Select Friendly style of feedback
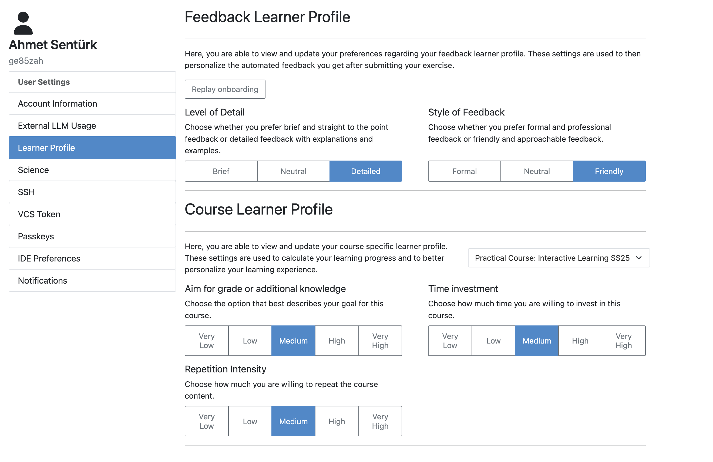Viewport: 713px width, 462px height. (609, 171)
